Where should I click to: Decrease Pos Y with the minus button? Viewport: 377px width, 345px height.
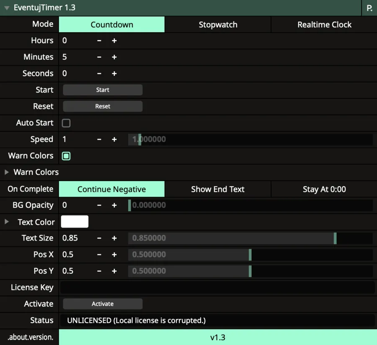99,271
